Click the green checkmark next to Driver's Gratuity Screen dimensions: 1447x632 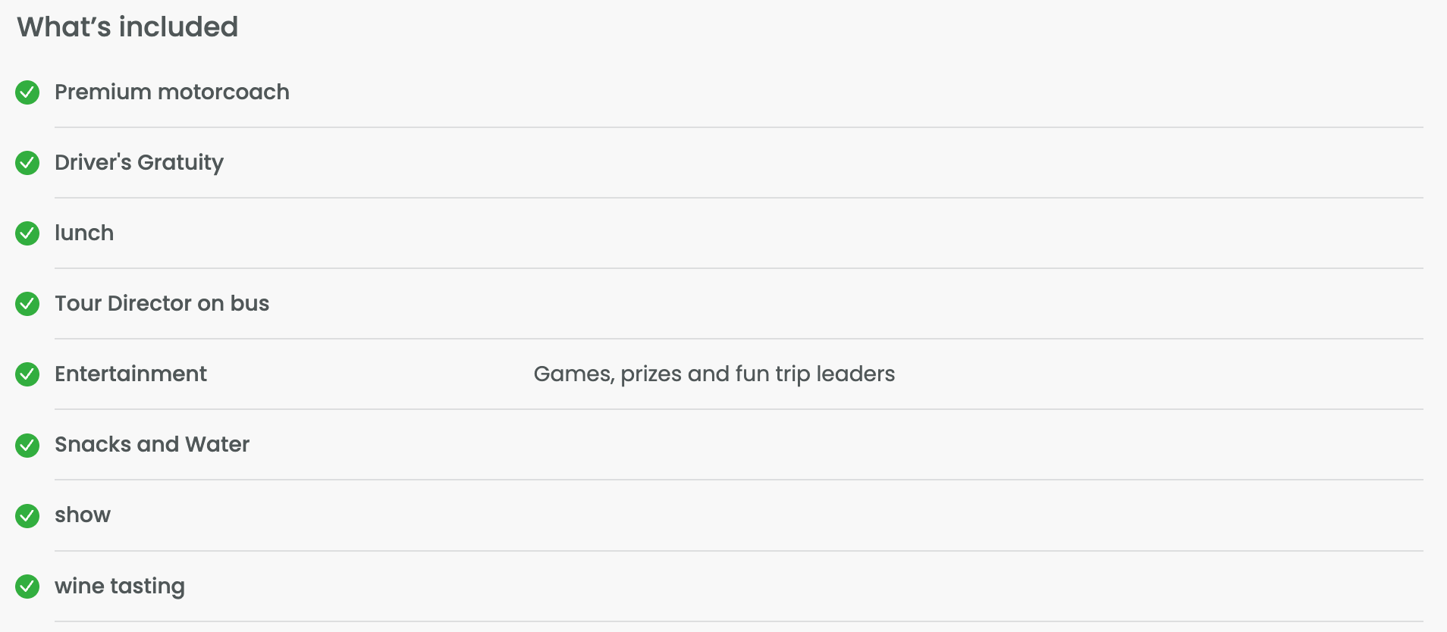[x=27, y=163]
